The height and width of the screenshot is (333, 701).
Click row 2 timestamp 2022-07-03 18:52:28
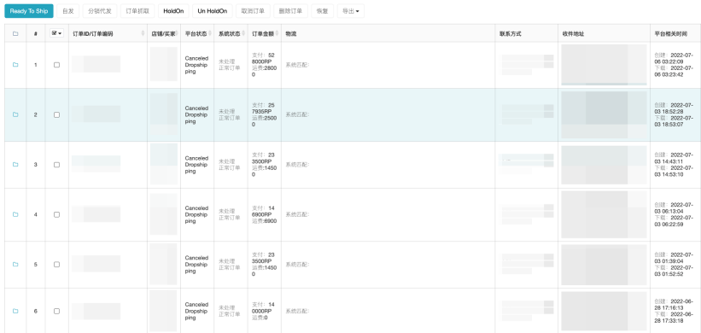pyautogui.click(x=674, y=108)
